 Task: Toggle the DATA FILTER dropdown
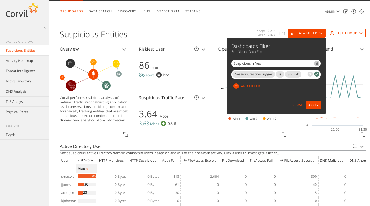point(307,33)
